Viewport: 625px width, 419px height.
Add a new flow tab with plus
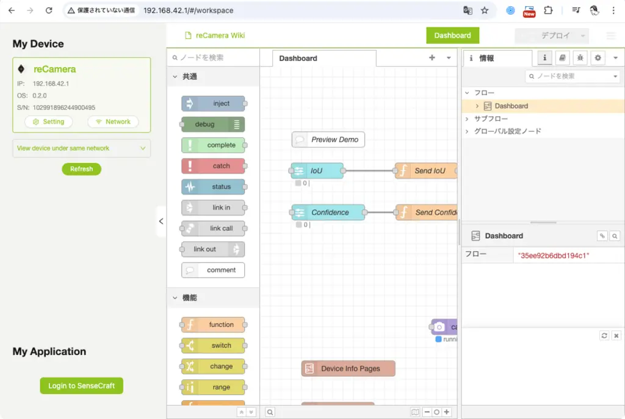(x=432, y=58)
